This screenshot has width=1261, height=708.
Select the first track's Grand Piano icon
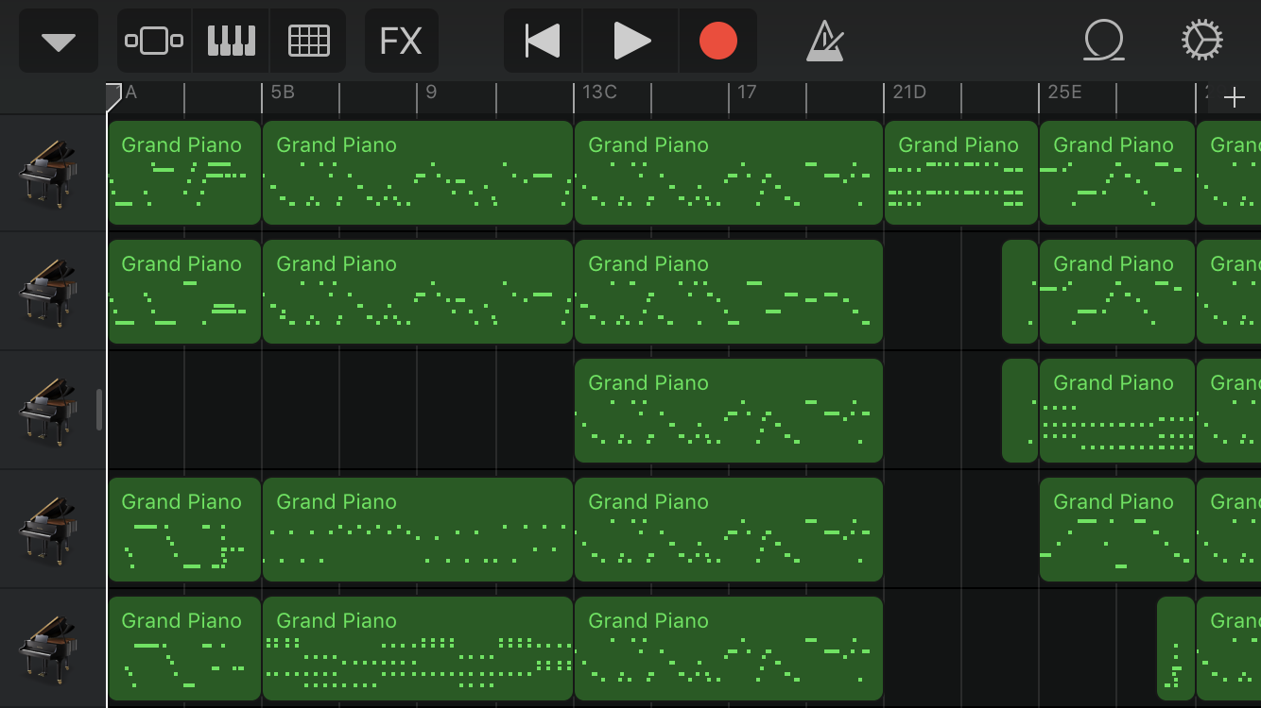[x=49, y=173]
